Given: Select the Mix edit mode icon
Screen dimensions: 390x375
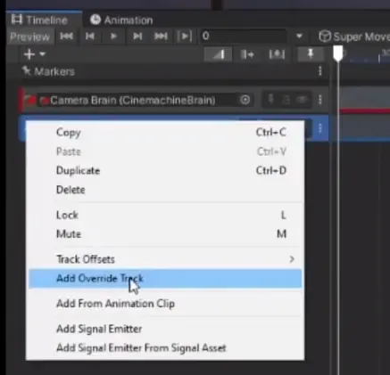Looking at the screenshot, I should tap(219, 54).
